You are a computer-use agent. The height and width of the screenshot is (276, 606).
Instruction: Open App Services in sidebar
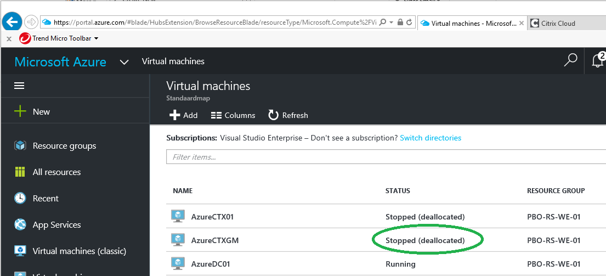57,224
